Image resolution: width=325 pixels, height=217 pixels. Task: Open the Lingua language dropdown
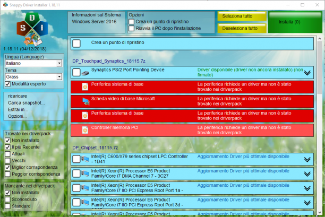[59, 63]
